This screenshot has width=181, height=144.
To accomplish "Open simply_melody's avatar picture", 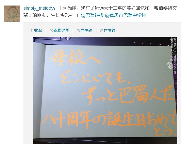I will coord(12,14).
